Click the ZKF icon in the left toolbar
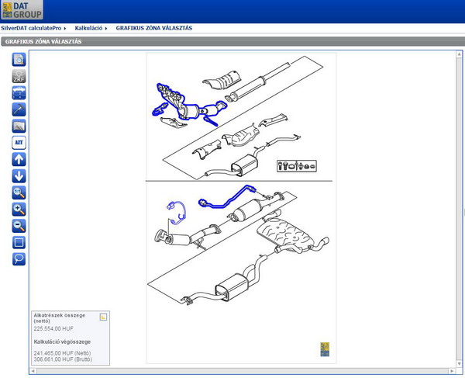 (x=19, y=76)
